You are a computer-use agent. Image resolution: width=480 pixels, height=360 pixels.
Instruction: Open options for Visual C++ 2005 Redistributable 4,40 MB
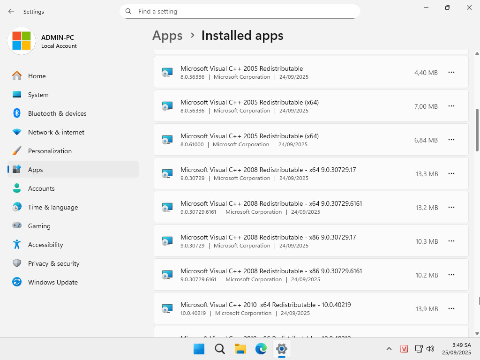pyautogui.click(x=451, y=73)
